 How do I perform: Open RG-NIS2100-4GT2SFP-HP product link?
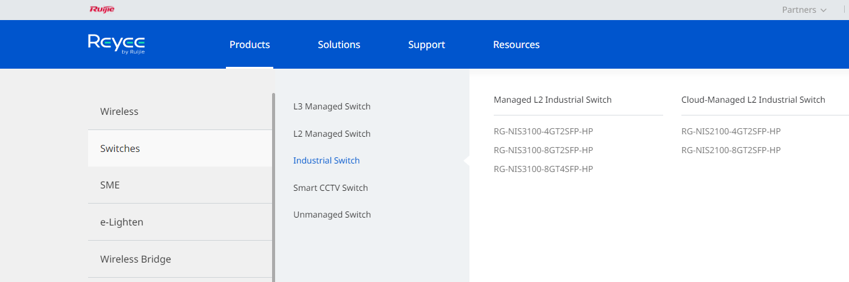[x=731, y=131]
